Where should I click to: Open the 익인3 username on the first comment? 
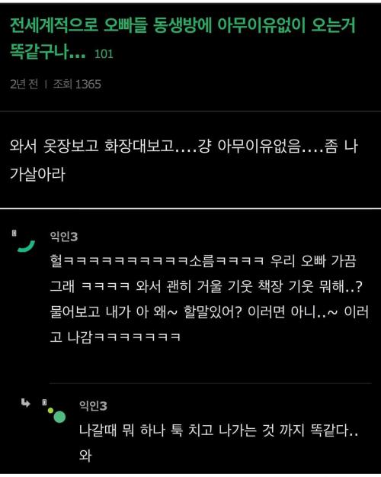[x=64, y=237]
